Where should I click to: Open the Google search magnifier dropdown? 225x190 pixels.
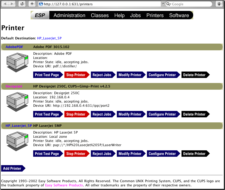pyautogui.click(x=169, y=4)
